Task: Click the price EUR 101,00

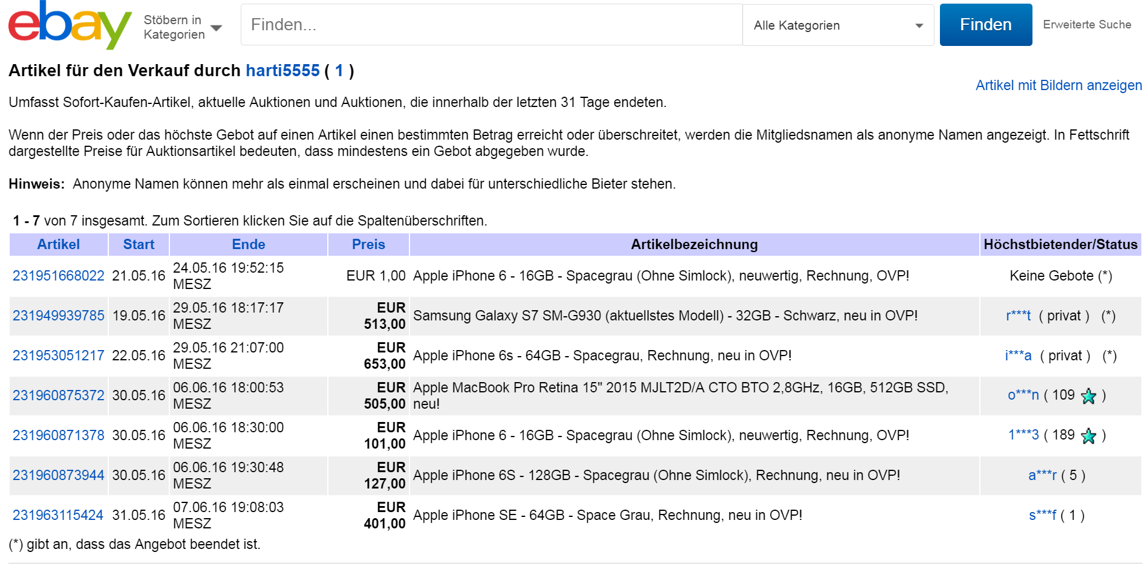Action: click(385, 435)
